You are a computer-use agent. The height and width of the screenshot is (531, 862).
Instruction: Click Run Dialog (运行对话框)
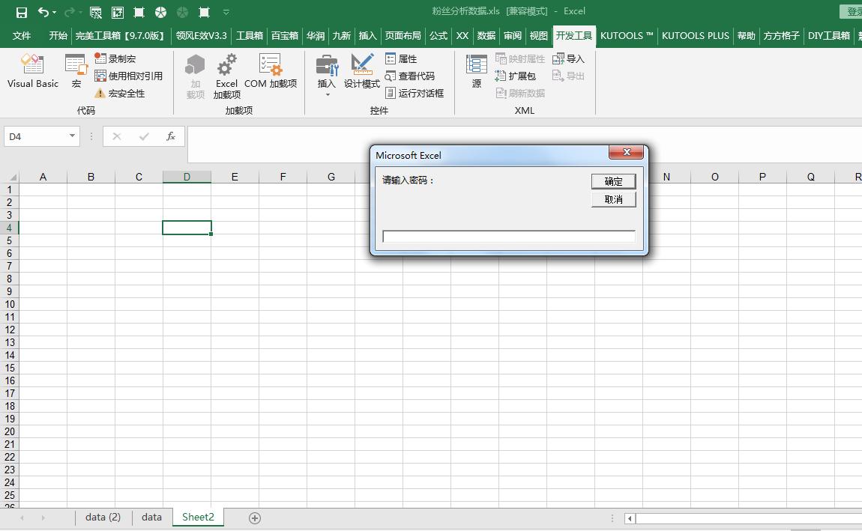click(414, 94)
